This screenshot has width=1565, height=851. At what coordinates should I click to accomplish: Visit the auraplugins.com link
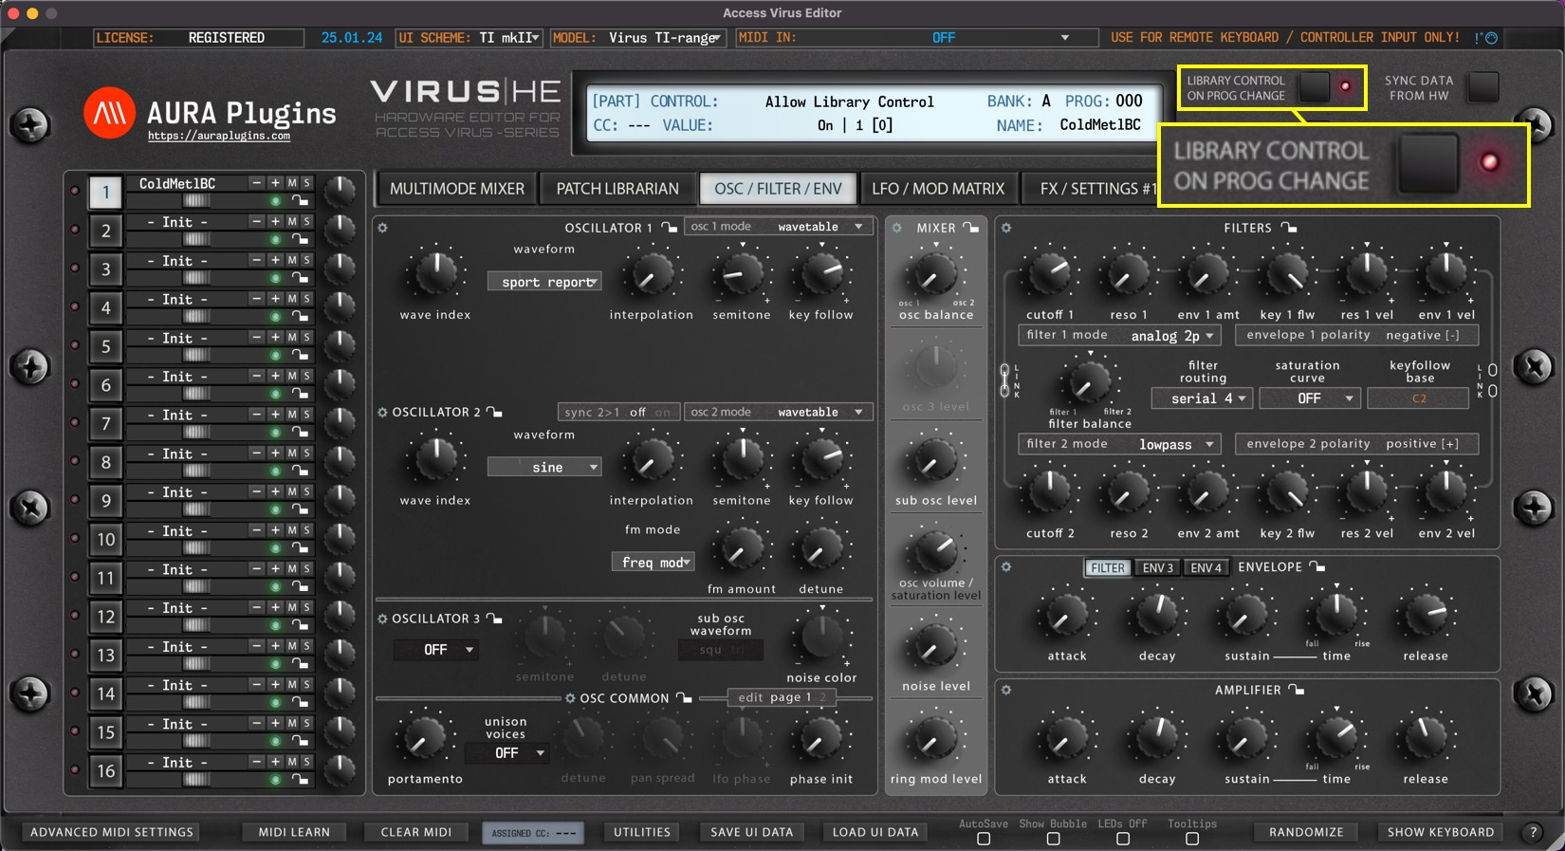coord(219,137)
